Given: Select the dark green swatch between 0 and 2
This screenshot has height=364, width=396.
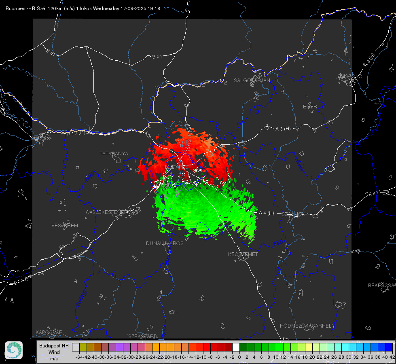Looking at the screenshot, I should (243, 347).
